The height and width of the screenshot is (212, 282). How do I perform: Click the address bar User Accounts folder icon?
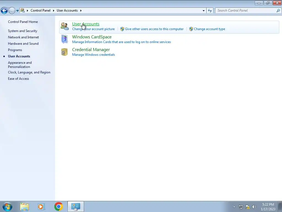click(x=23, y=10)
